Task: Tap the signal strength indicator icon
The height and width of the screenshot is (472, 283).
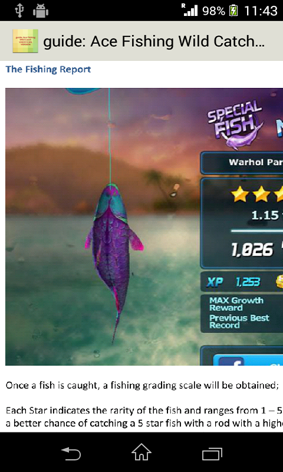Action: 190,10
